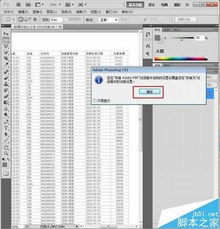Select the Blur tool

(6, 109)
